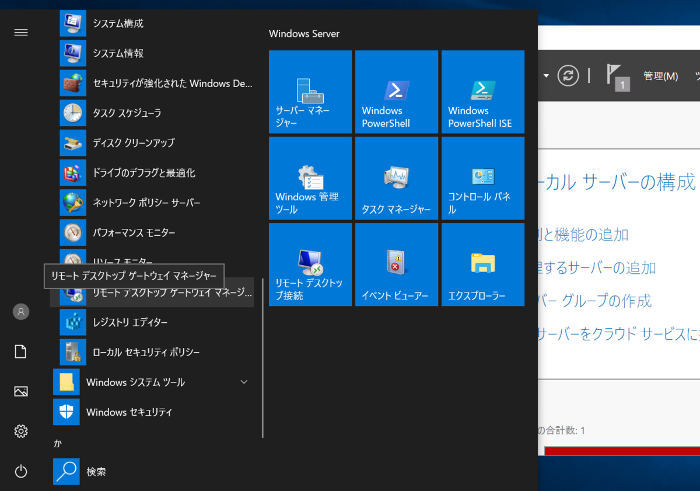The width and height of the screenshot is (700, 491).
Task: Open Windows セキュリティ
Action: (125, 412)
